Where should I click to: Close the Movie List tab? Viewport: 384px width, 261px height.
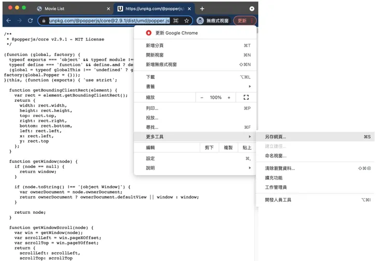pyautogui.click(x=108, y=9)
